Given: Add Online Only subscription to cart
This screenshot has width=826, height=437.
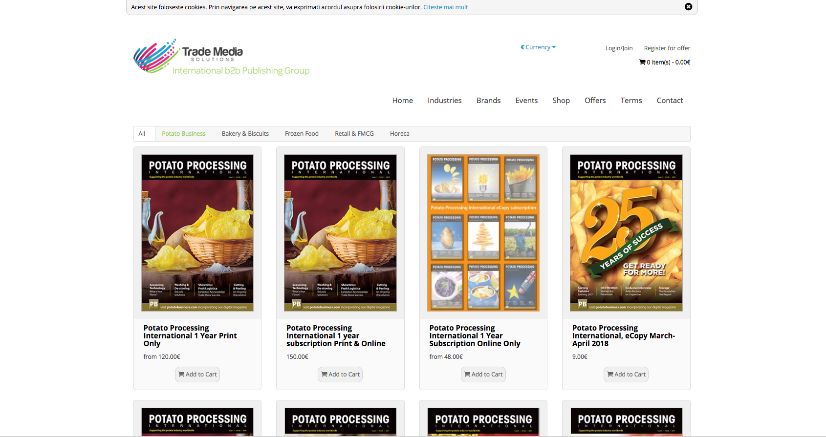Looking at the screenshot, I should coord(483,375).
